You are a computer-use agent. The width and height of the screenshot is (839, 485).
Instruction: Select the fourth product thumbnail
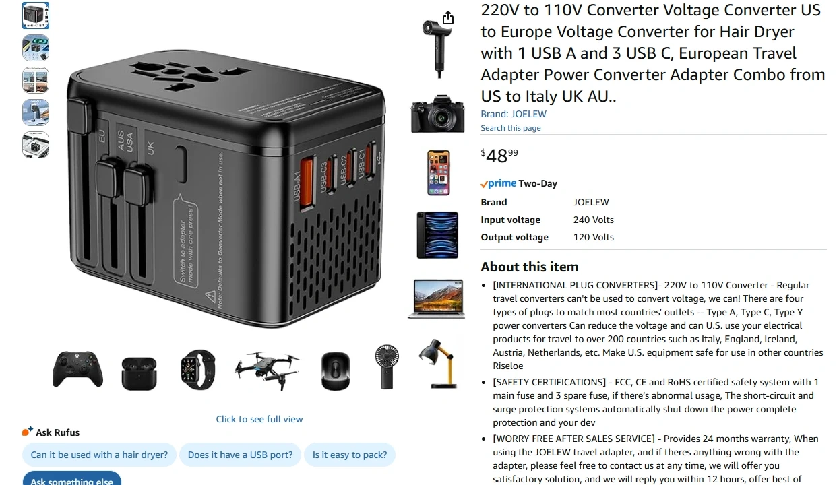pos(36,112)
